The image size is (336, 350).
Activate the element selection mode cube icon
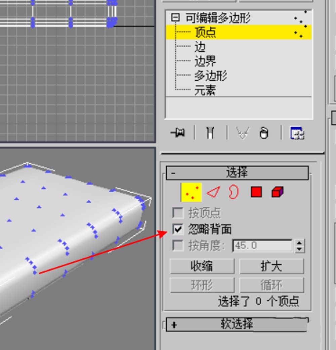278,192
